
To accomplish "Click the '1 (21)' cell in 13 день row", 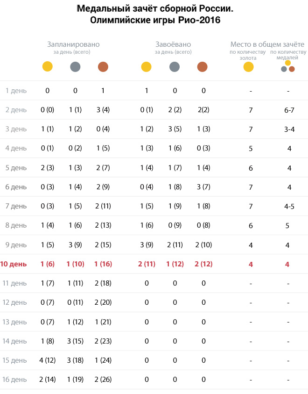I will 103,322.
